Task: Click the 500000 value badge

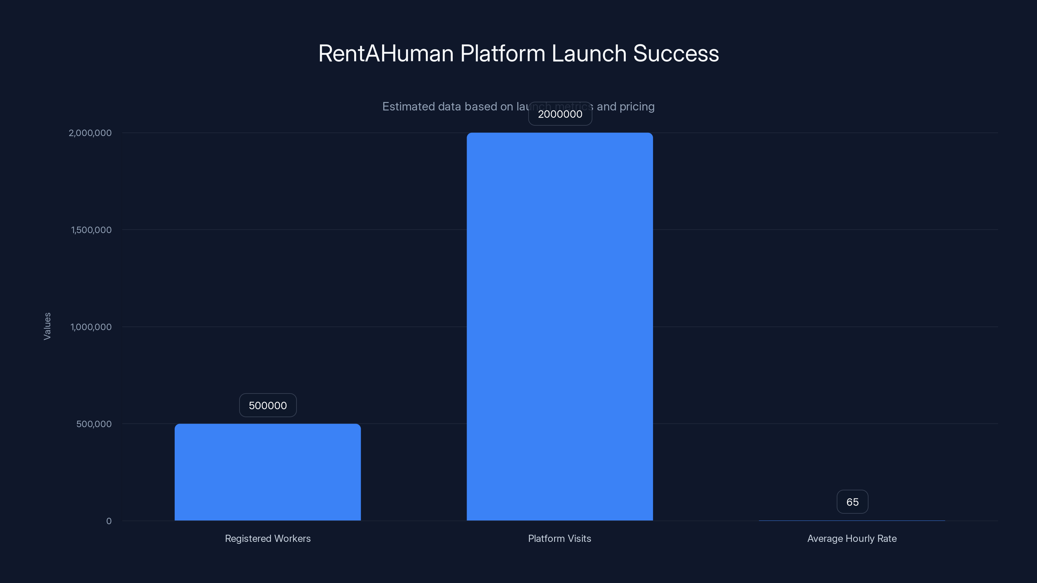Action: (x=267, y=405)
